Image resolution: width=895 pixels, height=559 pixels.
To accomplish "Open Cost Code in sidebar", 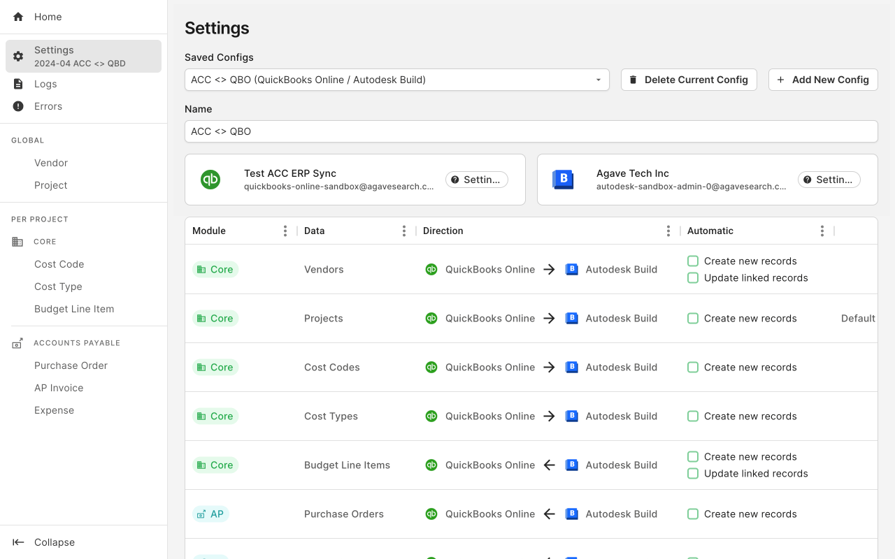I will click(x=59, y=264).
